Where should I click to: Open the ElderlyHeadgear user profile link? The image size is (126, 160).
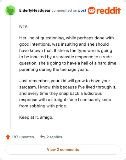(35, 10)
